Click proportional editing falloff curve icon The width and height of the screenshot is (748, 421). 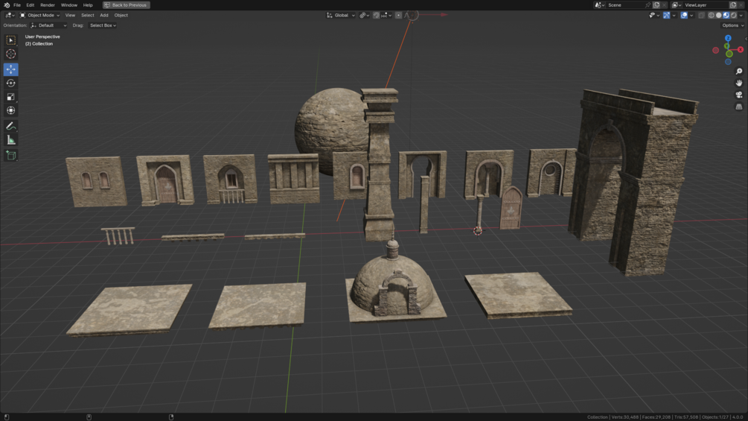(x=407, y=15)
